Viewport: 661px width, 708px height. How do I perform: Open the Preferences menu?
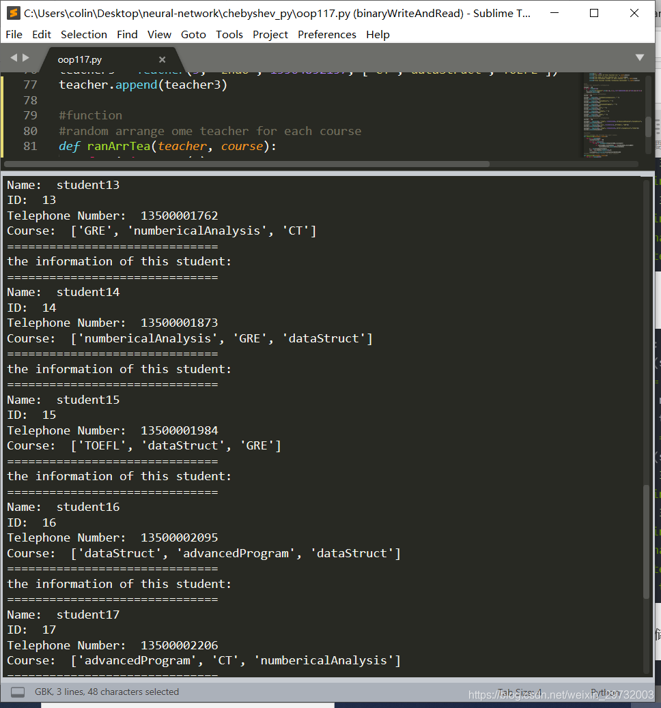(327, 34)
